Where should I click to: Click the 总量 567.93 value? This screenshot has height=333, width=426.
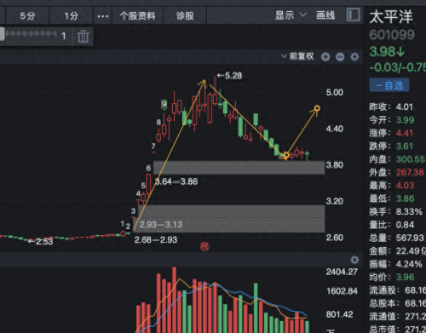411,238
